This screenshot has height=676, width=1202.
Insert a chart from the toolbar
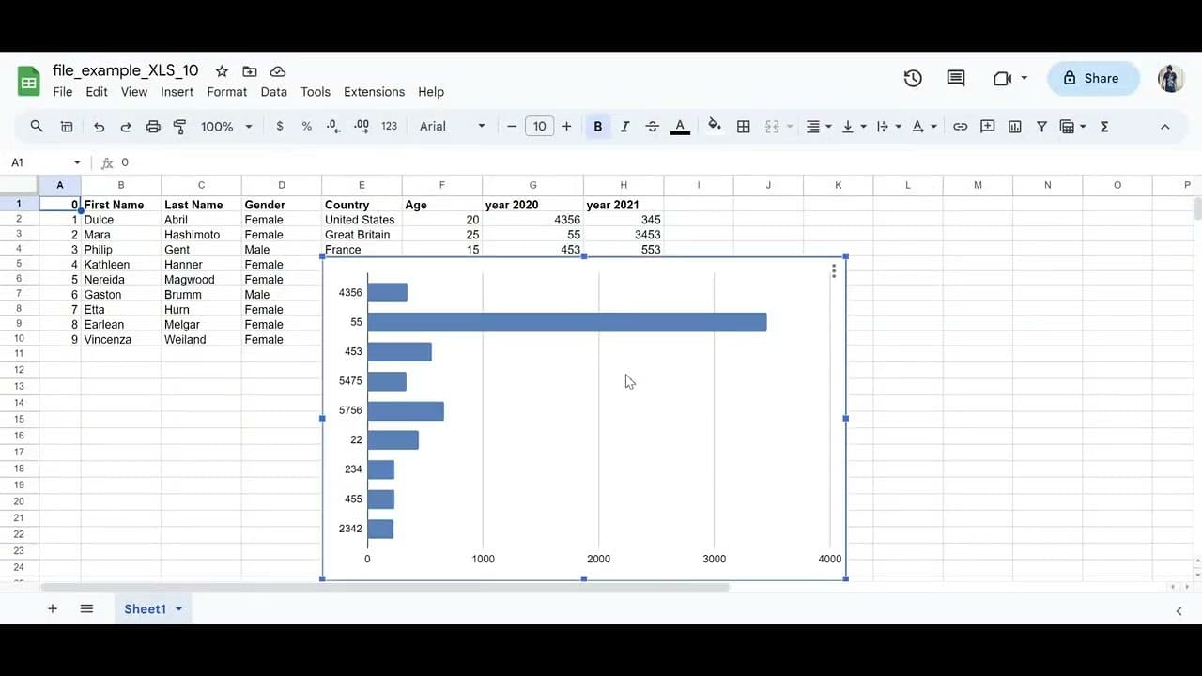tap(1014, 126)
